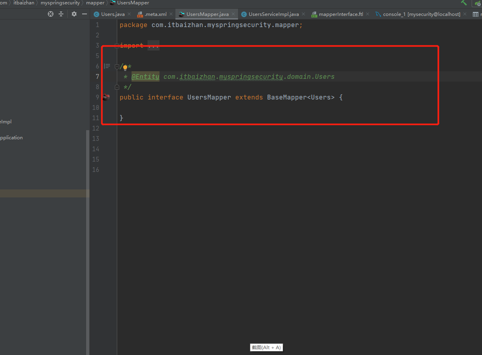Toggle rendered doc view icon on line 6
Image resolution: width=482 pixels, height=355 pixels.
107,66
